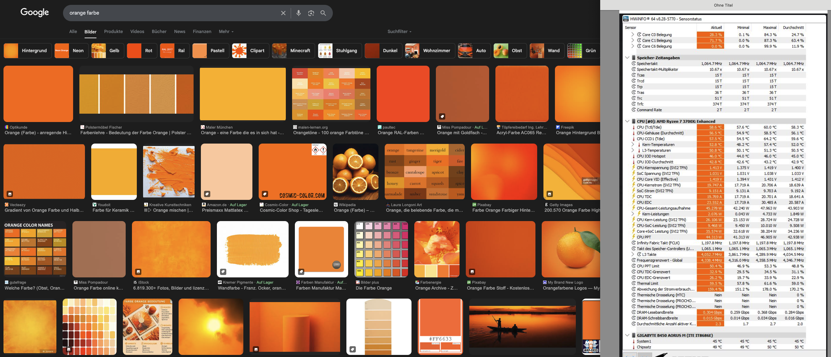Expand Kern-Leistungen row

click(633, 214)
